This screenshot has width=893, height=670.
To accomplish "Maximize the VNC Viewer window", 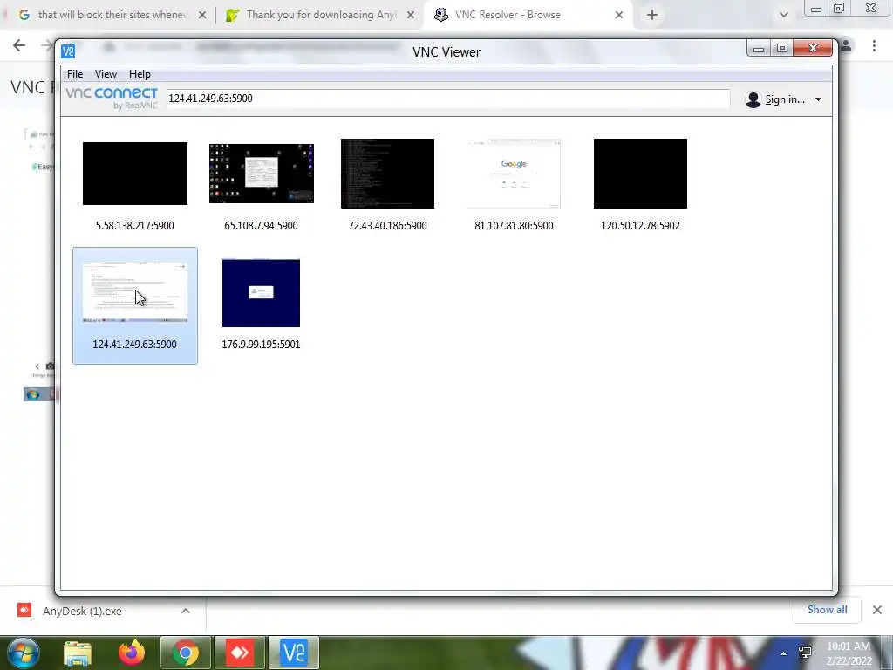I will [x=782, y=49].
